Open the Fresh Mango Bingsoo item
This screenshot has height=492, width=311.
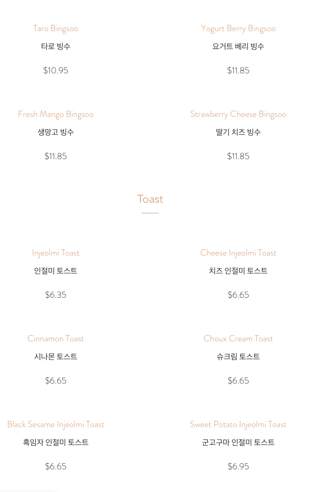[x=56, y=114]
